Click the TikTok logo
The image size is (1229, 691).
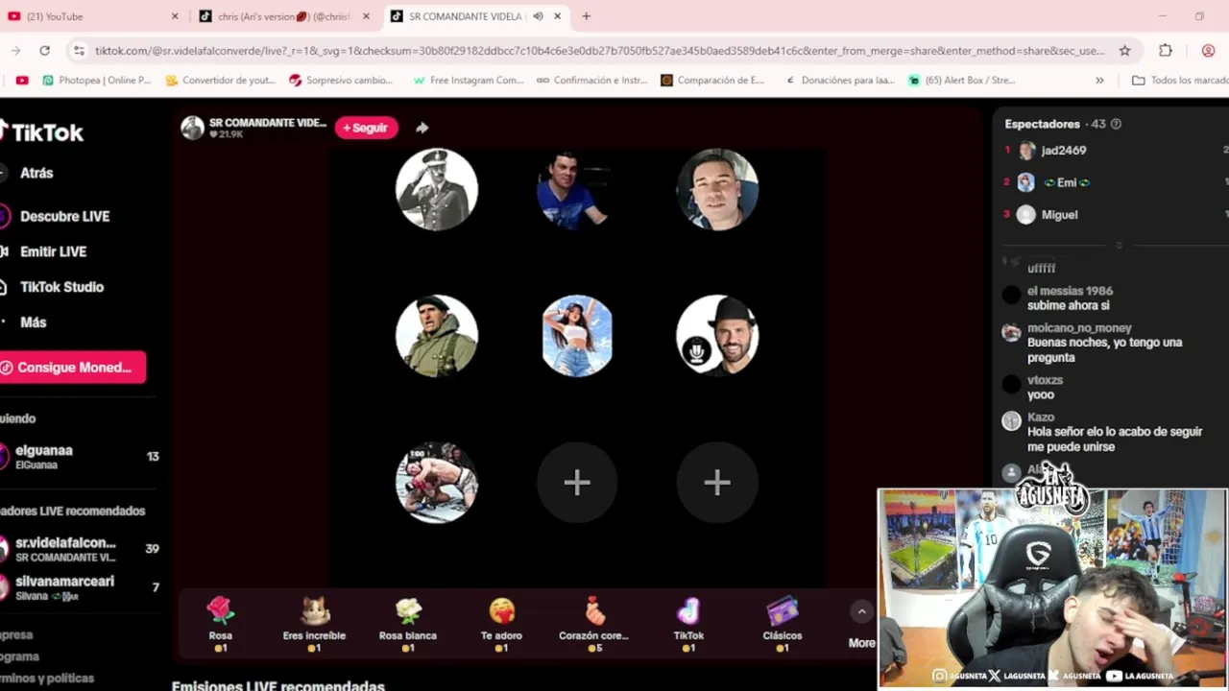point(42,131)
